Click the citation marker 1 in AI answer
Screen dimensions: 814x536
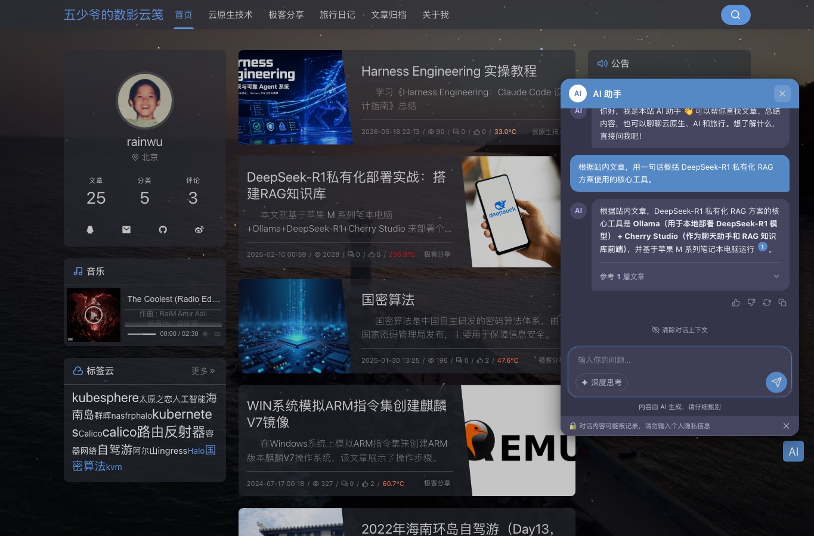pyautogui.click(x=763, y=247)
